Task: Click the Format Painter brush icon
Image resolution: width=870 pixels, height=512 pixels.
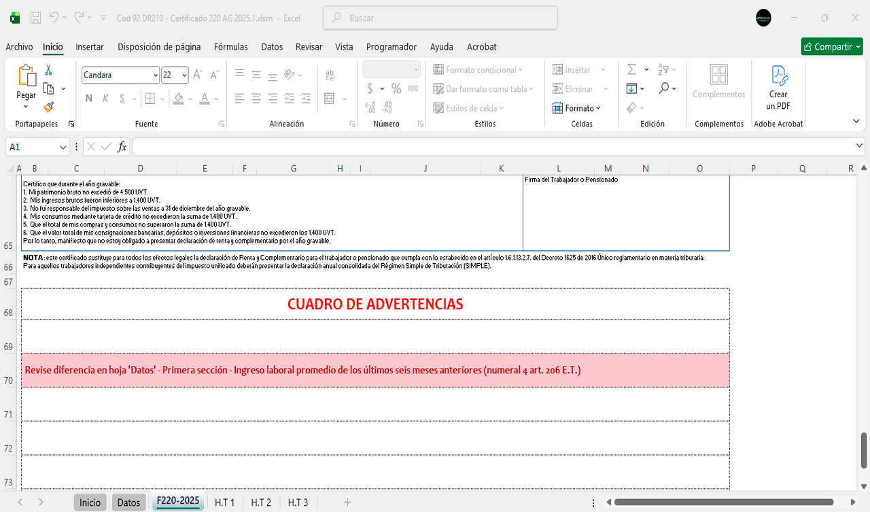Action: point(48,107)
